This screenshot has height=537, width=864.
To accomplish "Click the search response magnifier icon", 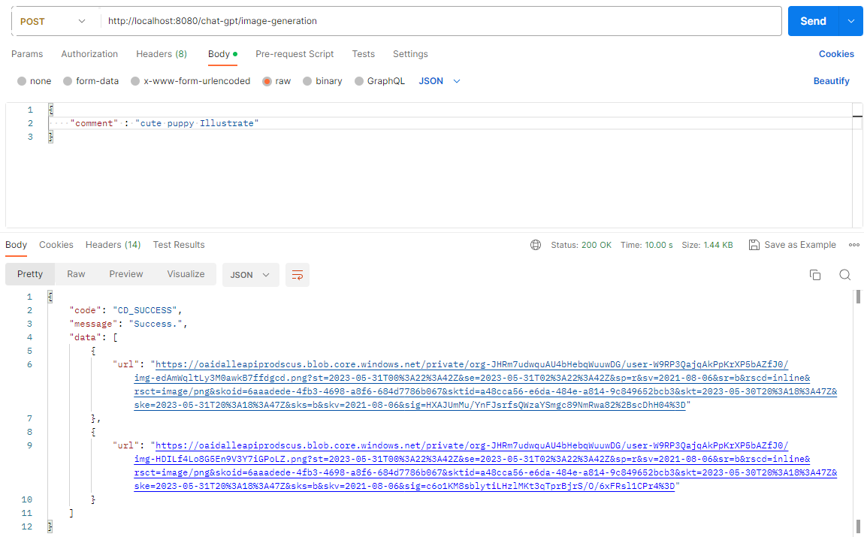I will point(844,275).
